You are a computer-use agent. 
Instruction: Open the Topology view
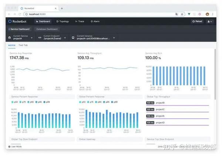(63, 21)
